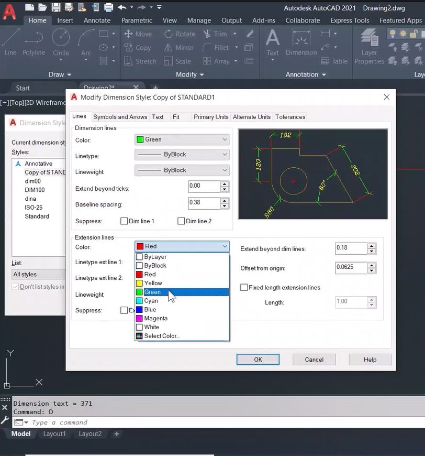Viewport: 425px width, 456px height.
Task: Open the Dimension lines Lineweight dropdown
Action: pyautogui.click(x=182, y=170)
